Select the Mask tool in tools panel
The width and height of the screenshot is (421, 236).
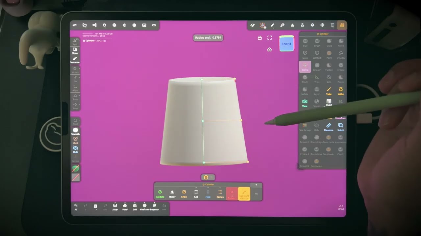[x=305, y=55]
